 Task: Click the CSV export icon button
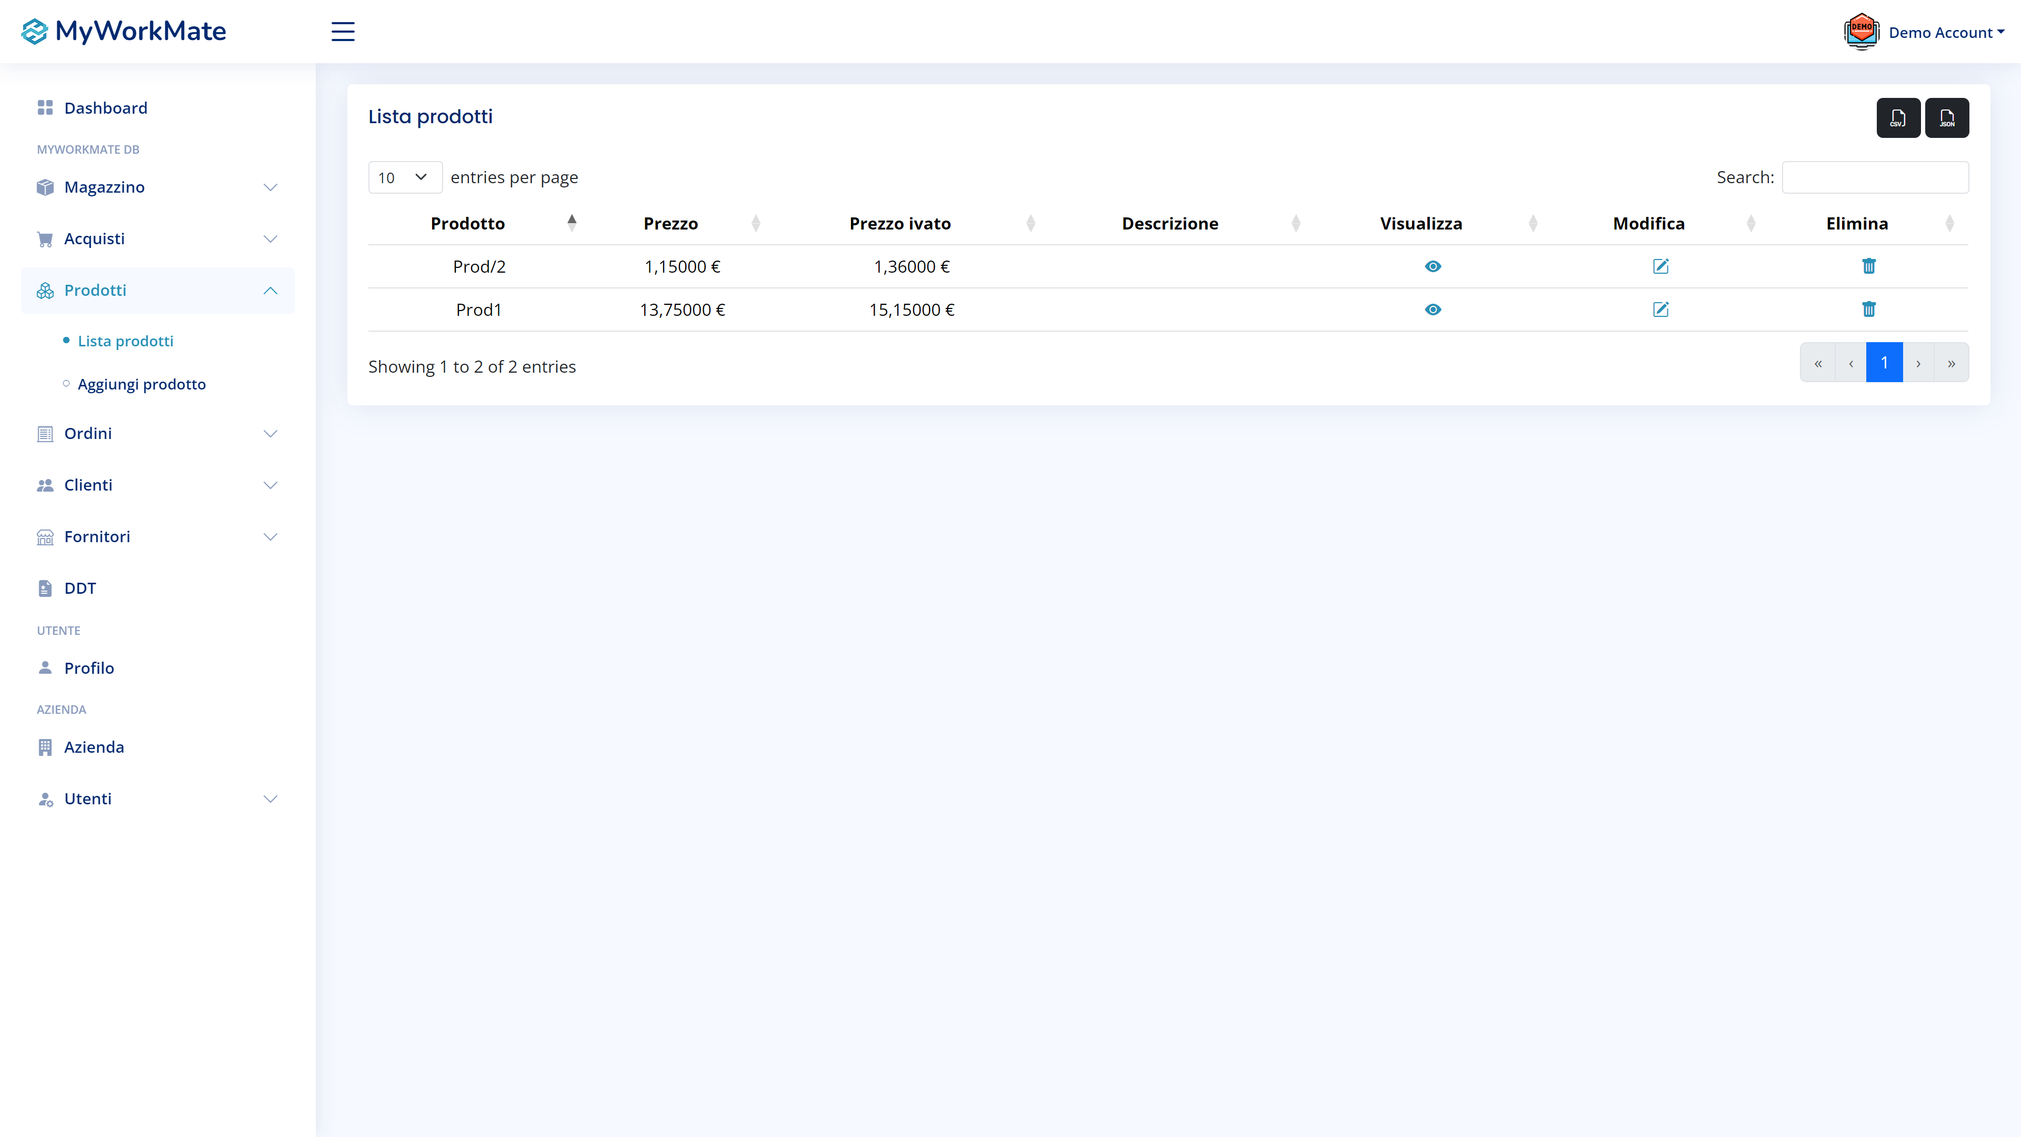1898,118
